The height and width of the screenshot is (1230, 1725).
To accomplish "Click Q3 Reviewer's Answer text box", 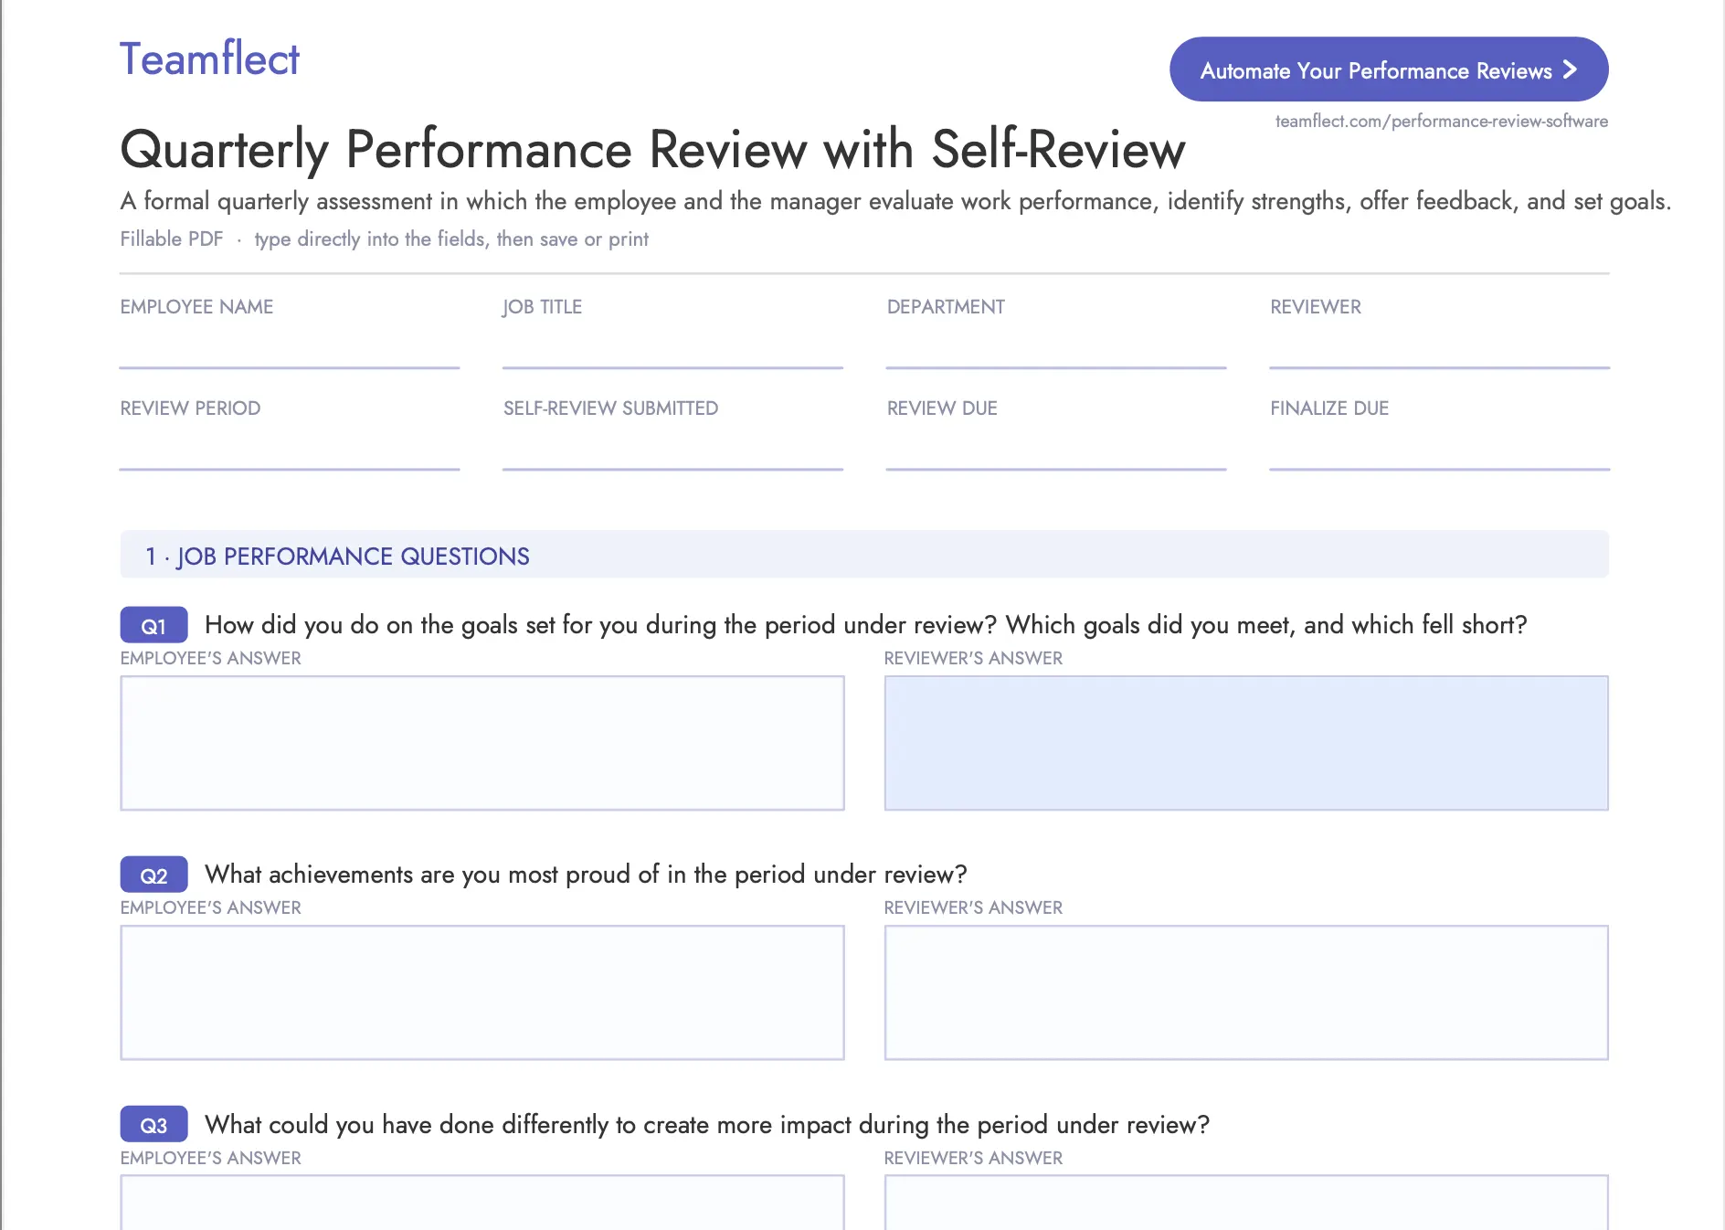I will (1246, 1203).
